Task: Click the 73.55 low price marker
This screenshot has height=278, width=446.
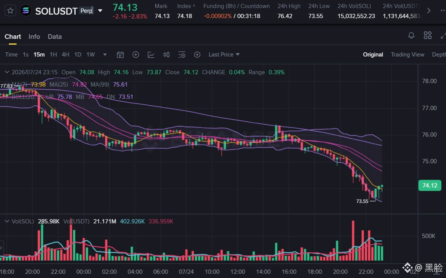Action: [x=362, y=201]
